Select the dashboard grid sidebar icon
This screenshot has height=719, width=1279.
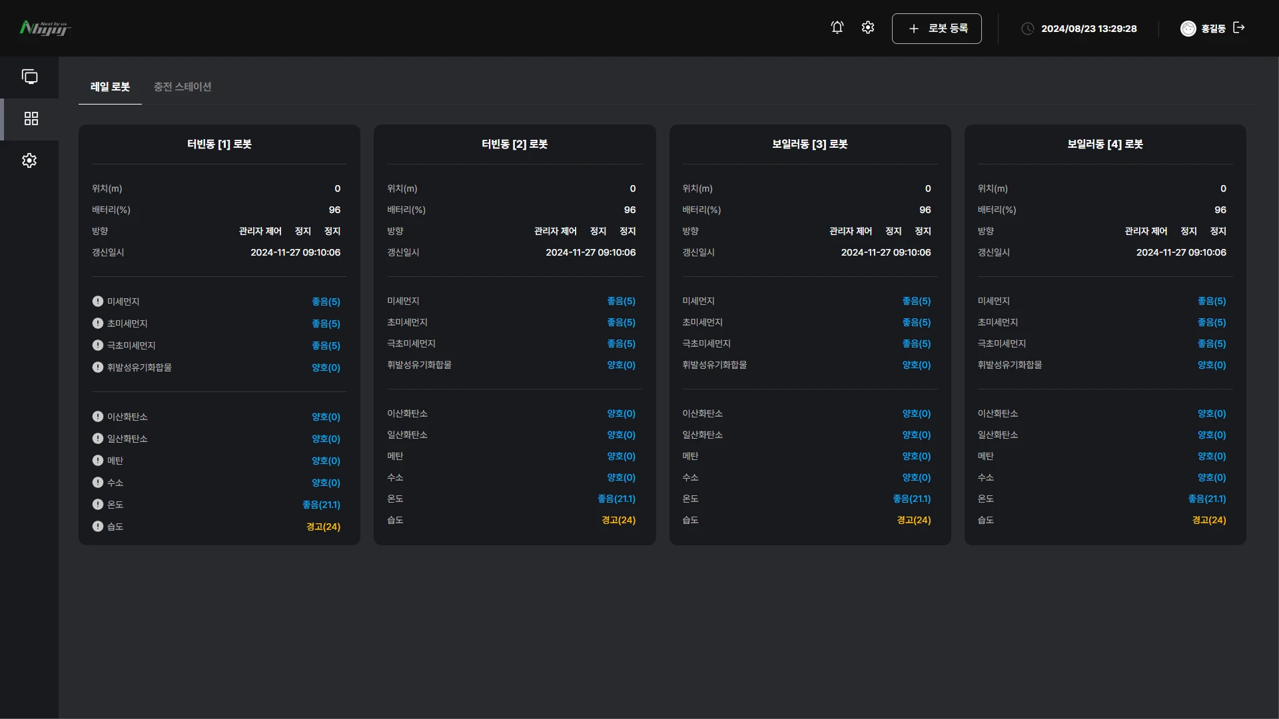point(31,119)
